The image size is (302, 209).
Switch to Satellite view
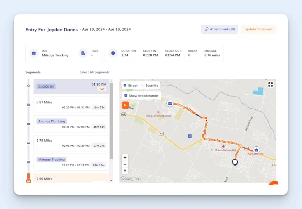click(150, 85)
